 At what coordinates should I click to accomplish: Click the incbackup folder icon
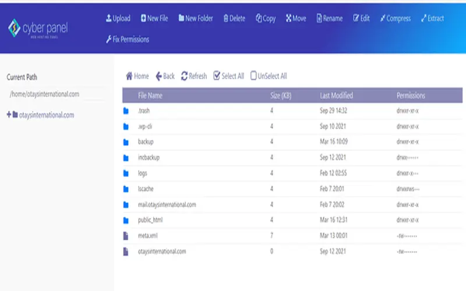(126, 158)
